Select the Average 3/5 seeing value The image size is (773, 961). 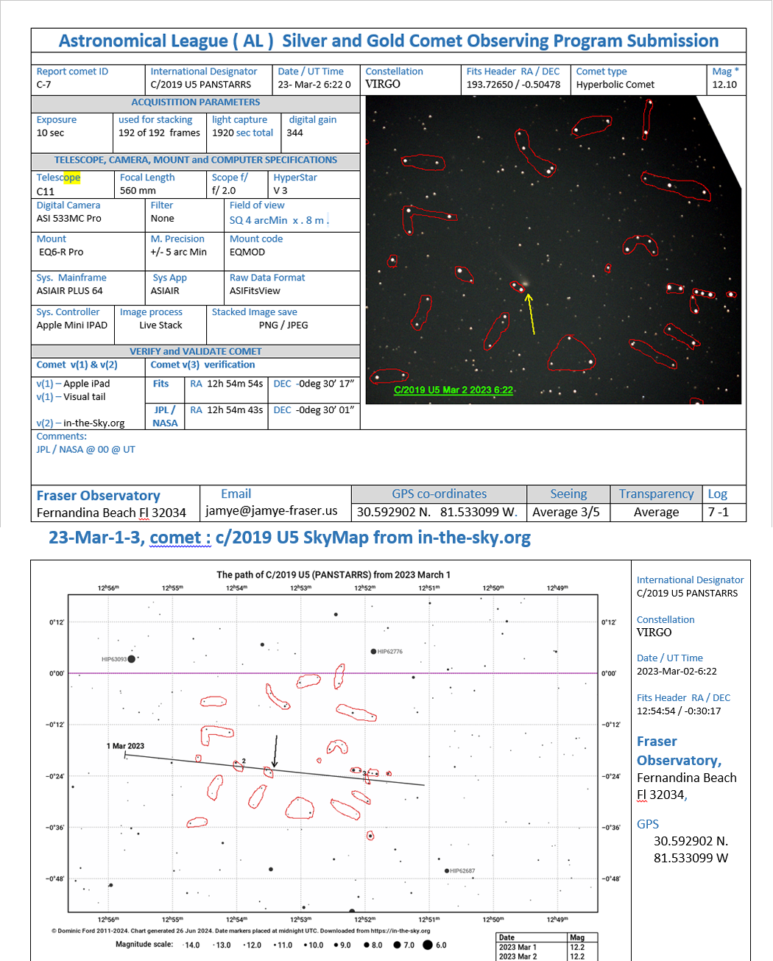point(565,513)
